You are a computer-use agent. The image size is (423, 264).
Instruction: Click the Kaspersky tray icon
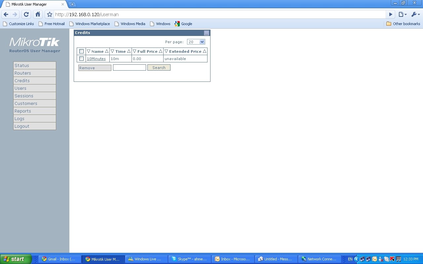392,259
